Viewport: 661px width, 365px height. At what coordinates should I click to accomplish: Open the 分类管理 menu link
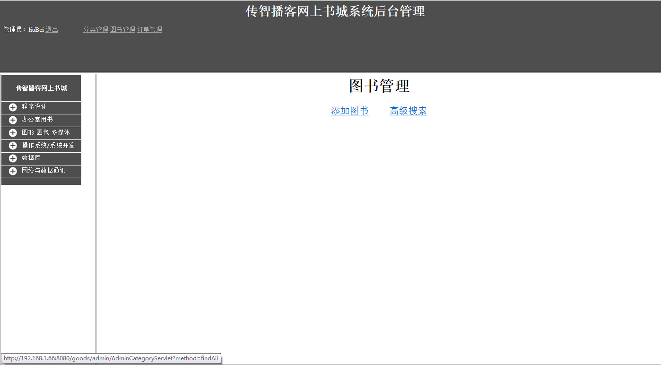coord(96,29)
